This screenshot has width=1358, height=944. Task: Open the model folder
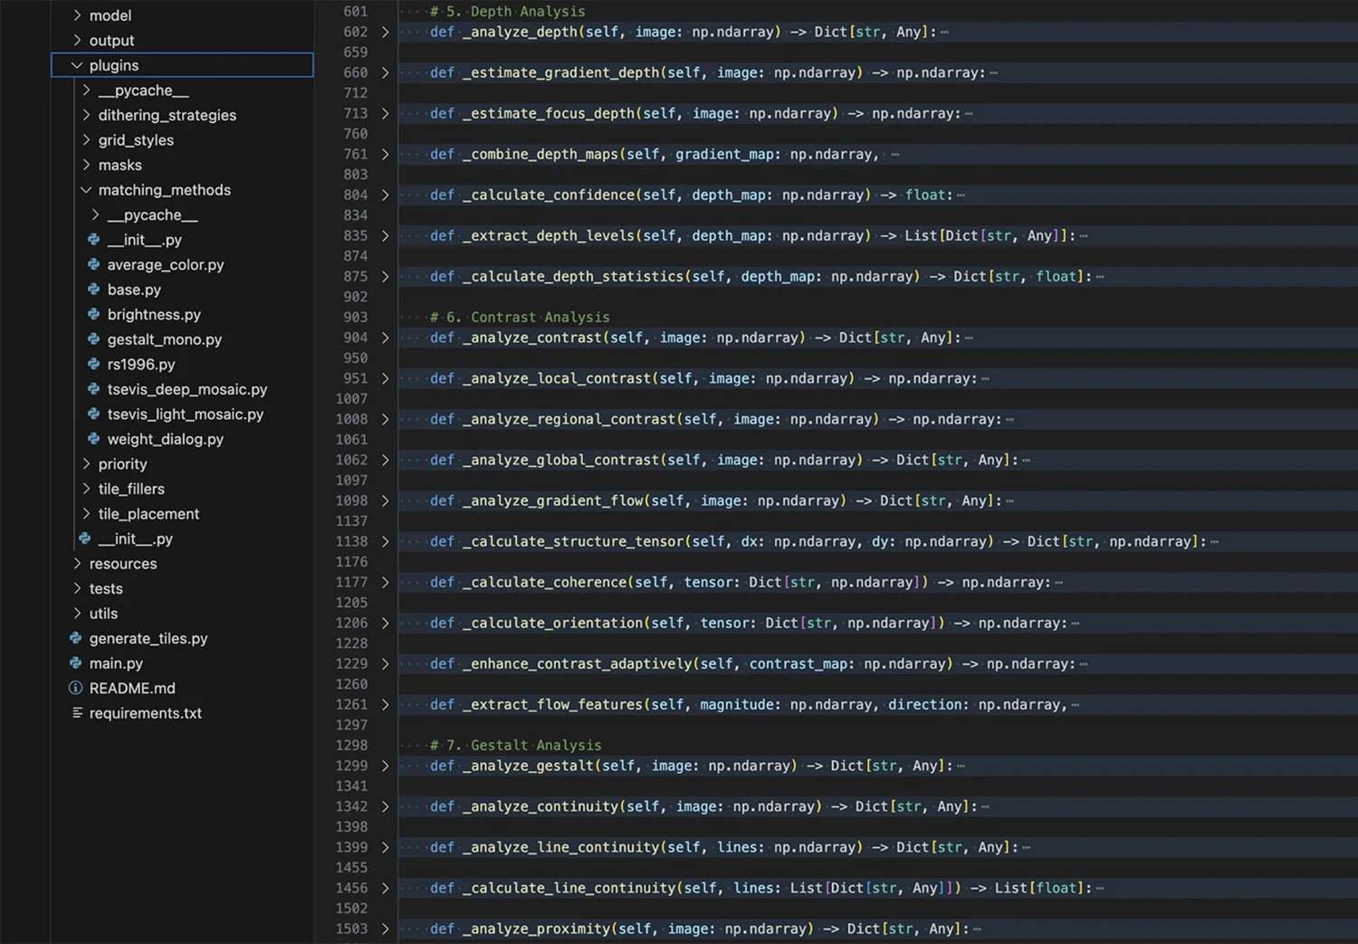point(110,15)
